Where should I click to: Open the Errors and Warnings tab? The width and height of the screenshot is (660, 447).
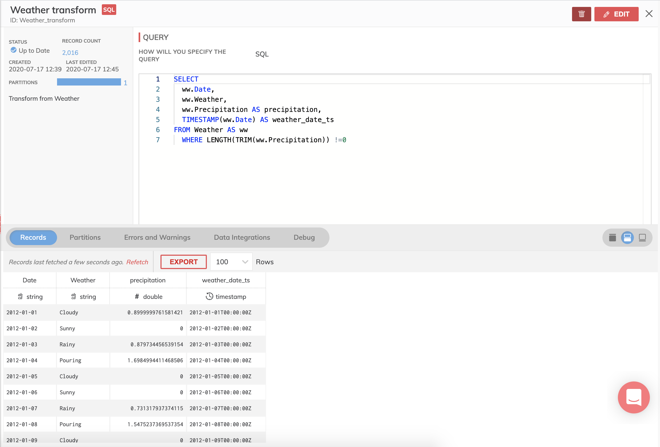(x=157, y=237)
